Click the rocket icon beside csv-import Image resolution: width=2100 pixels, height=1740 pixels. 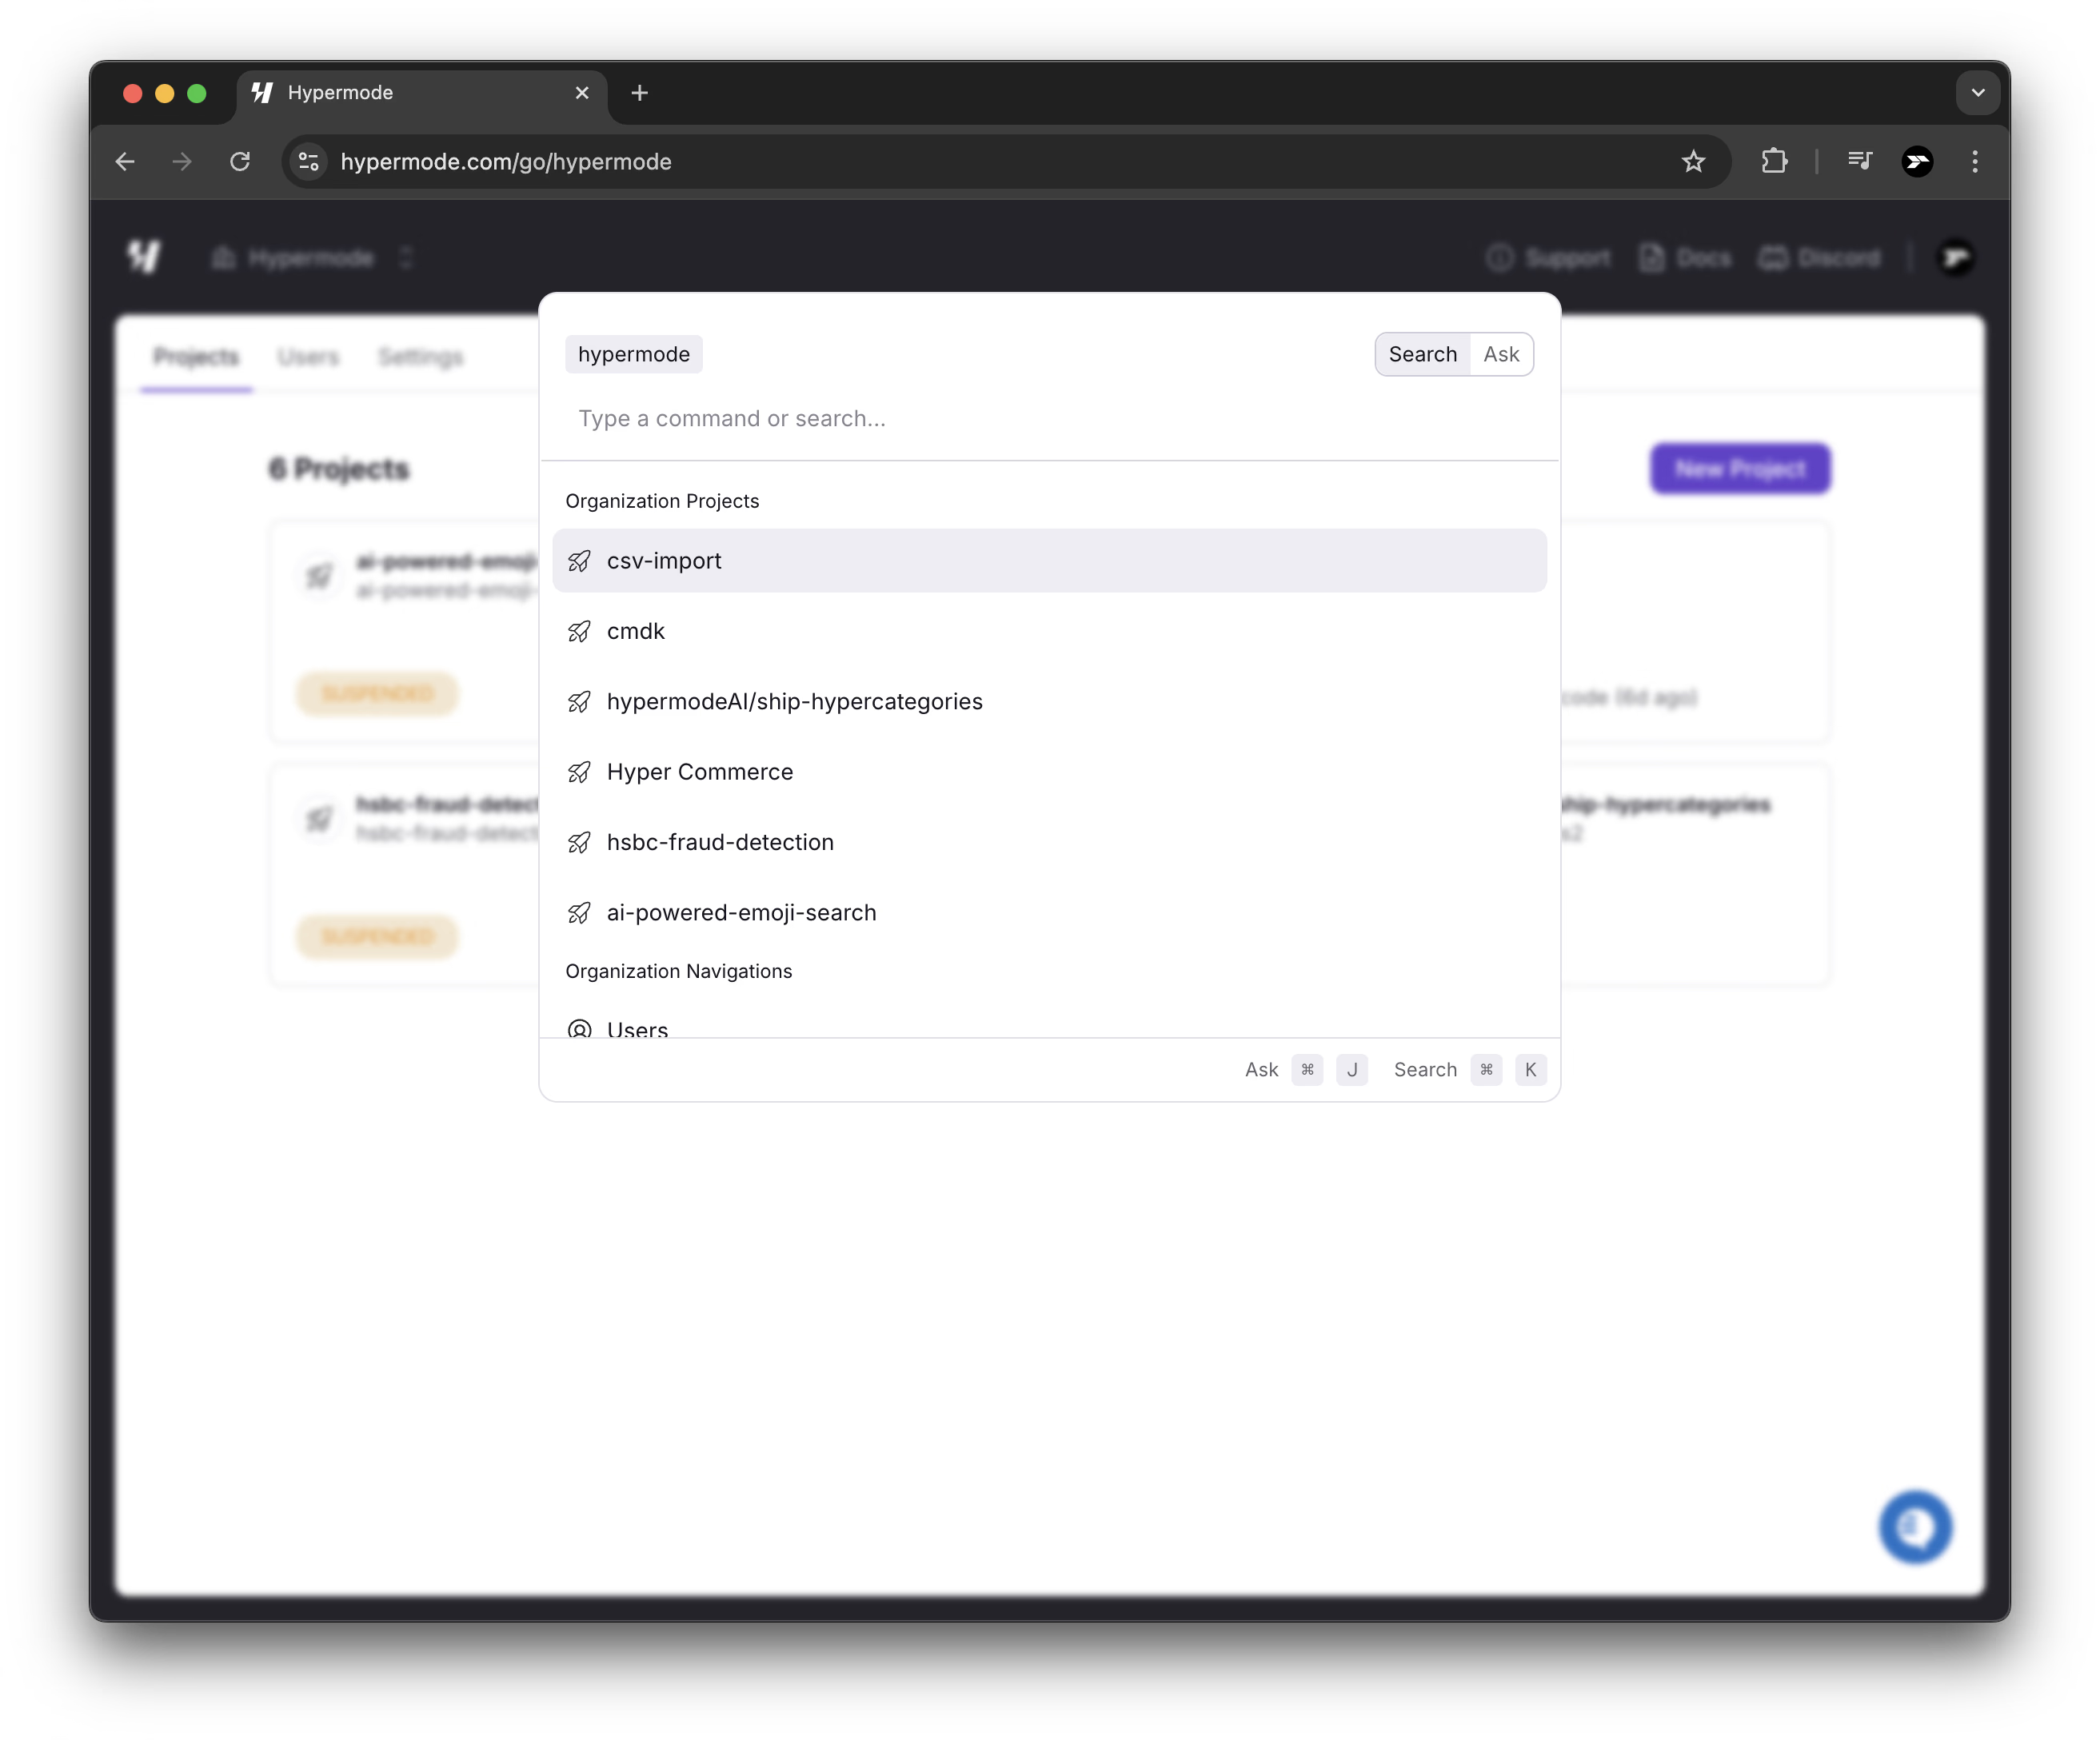pos(579,561)
